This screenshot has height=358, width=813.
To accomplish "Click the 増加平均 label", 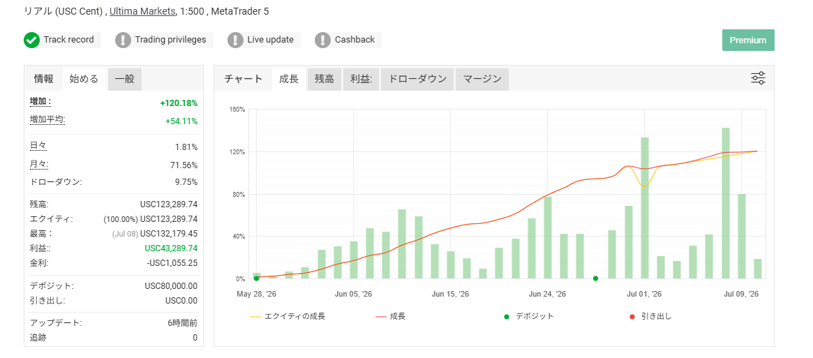I will 47,119.
